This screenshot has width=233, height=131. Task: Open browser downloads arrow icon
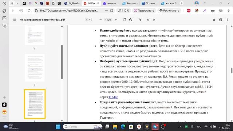click(229, 11)
